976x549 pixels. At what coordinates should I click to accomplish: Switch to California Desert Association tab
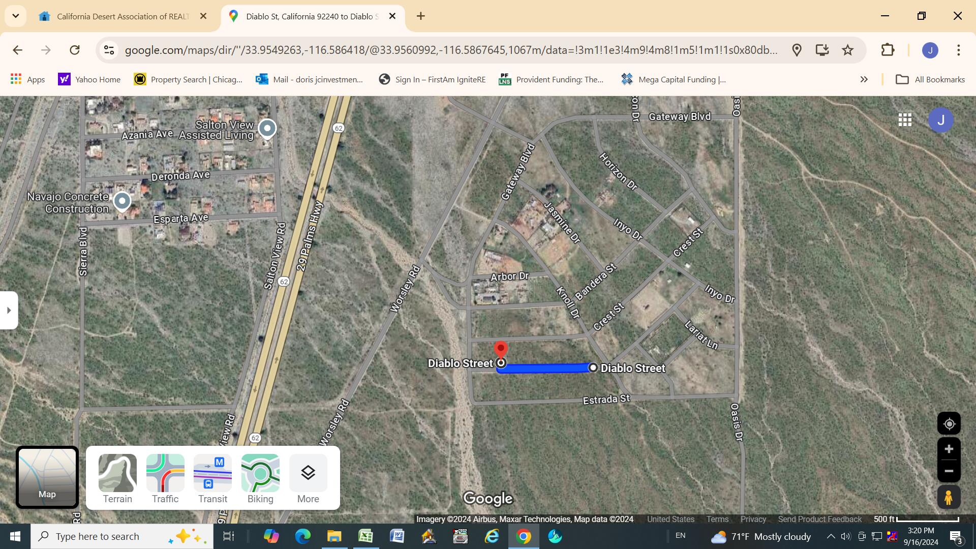click(x=122, y=16)
